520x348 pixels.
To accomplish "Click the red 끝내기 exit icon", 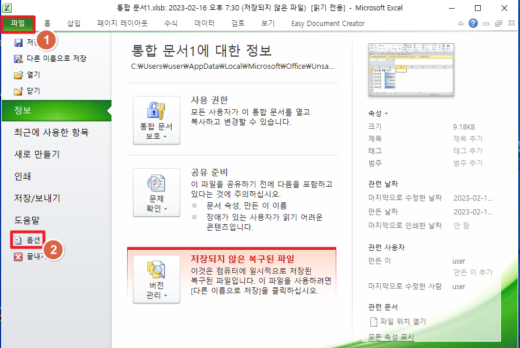I will tap(18, 257).
